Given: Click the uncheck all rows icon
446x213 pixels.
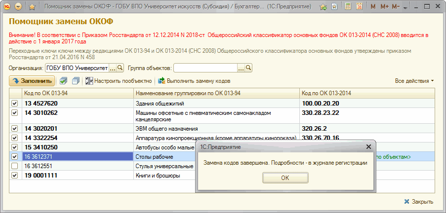Looking at the screenshot, I should click(x=76, y=81).
